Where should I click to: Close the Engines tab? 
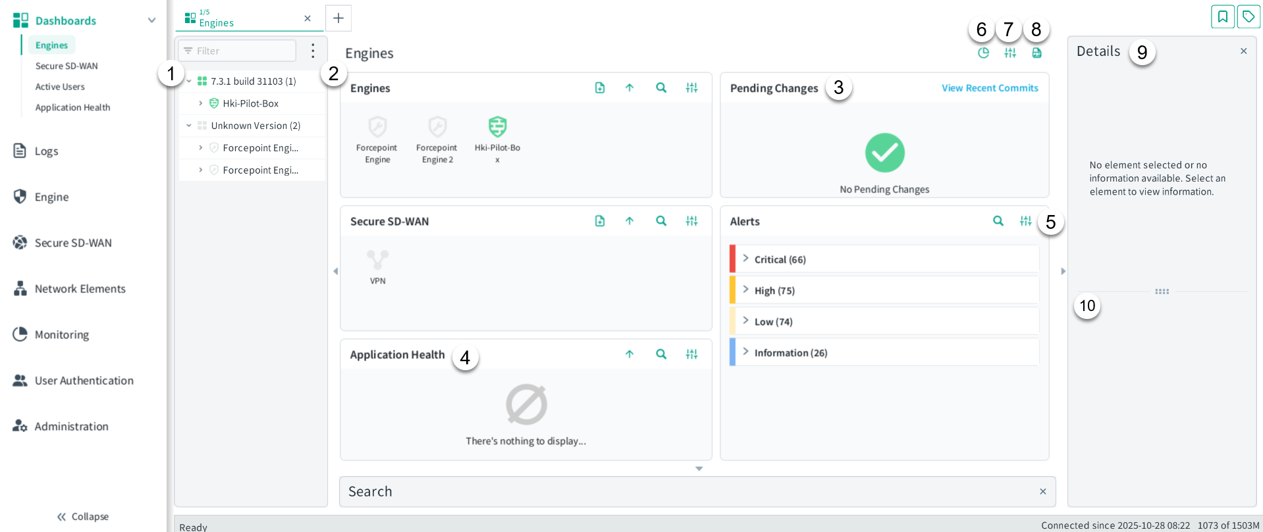click(308, 18)
